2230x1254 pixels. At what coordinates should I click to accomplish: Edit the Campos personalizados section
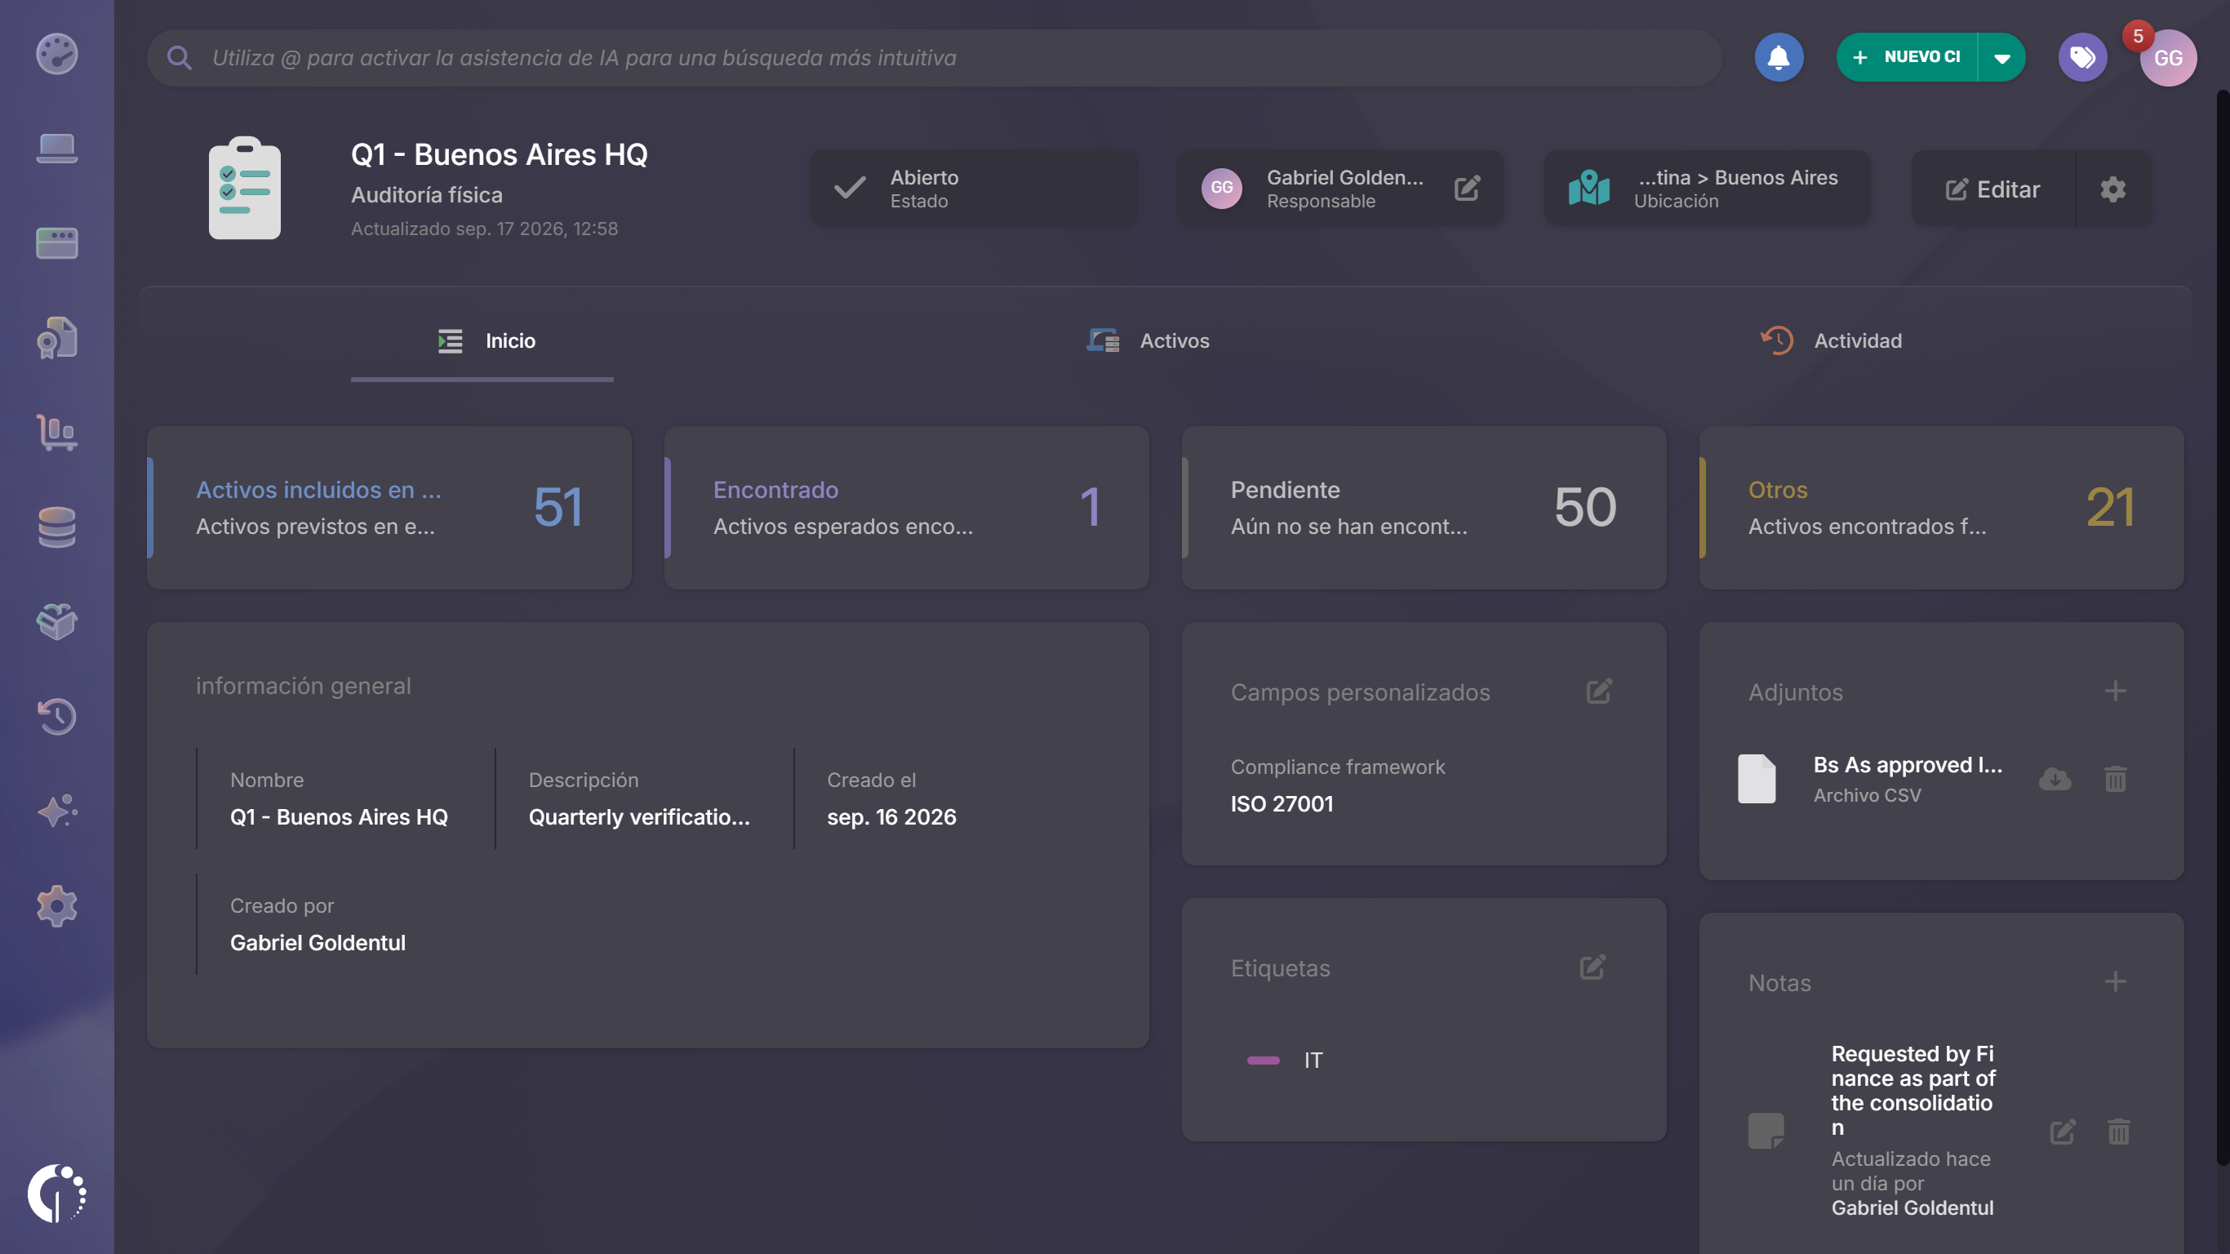[1599, 691]
